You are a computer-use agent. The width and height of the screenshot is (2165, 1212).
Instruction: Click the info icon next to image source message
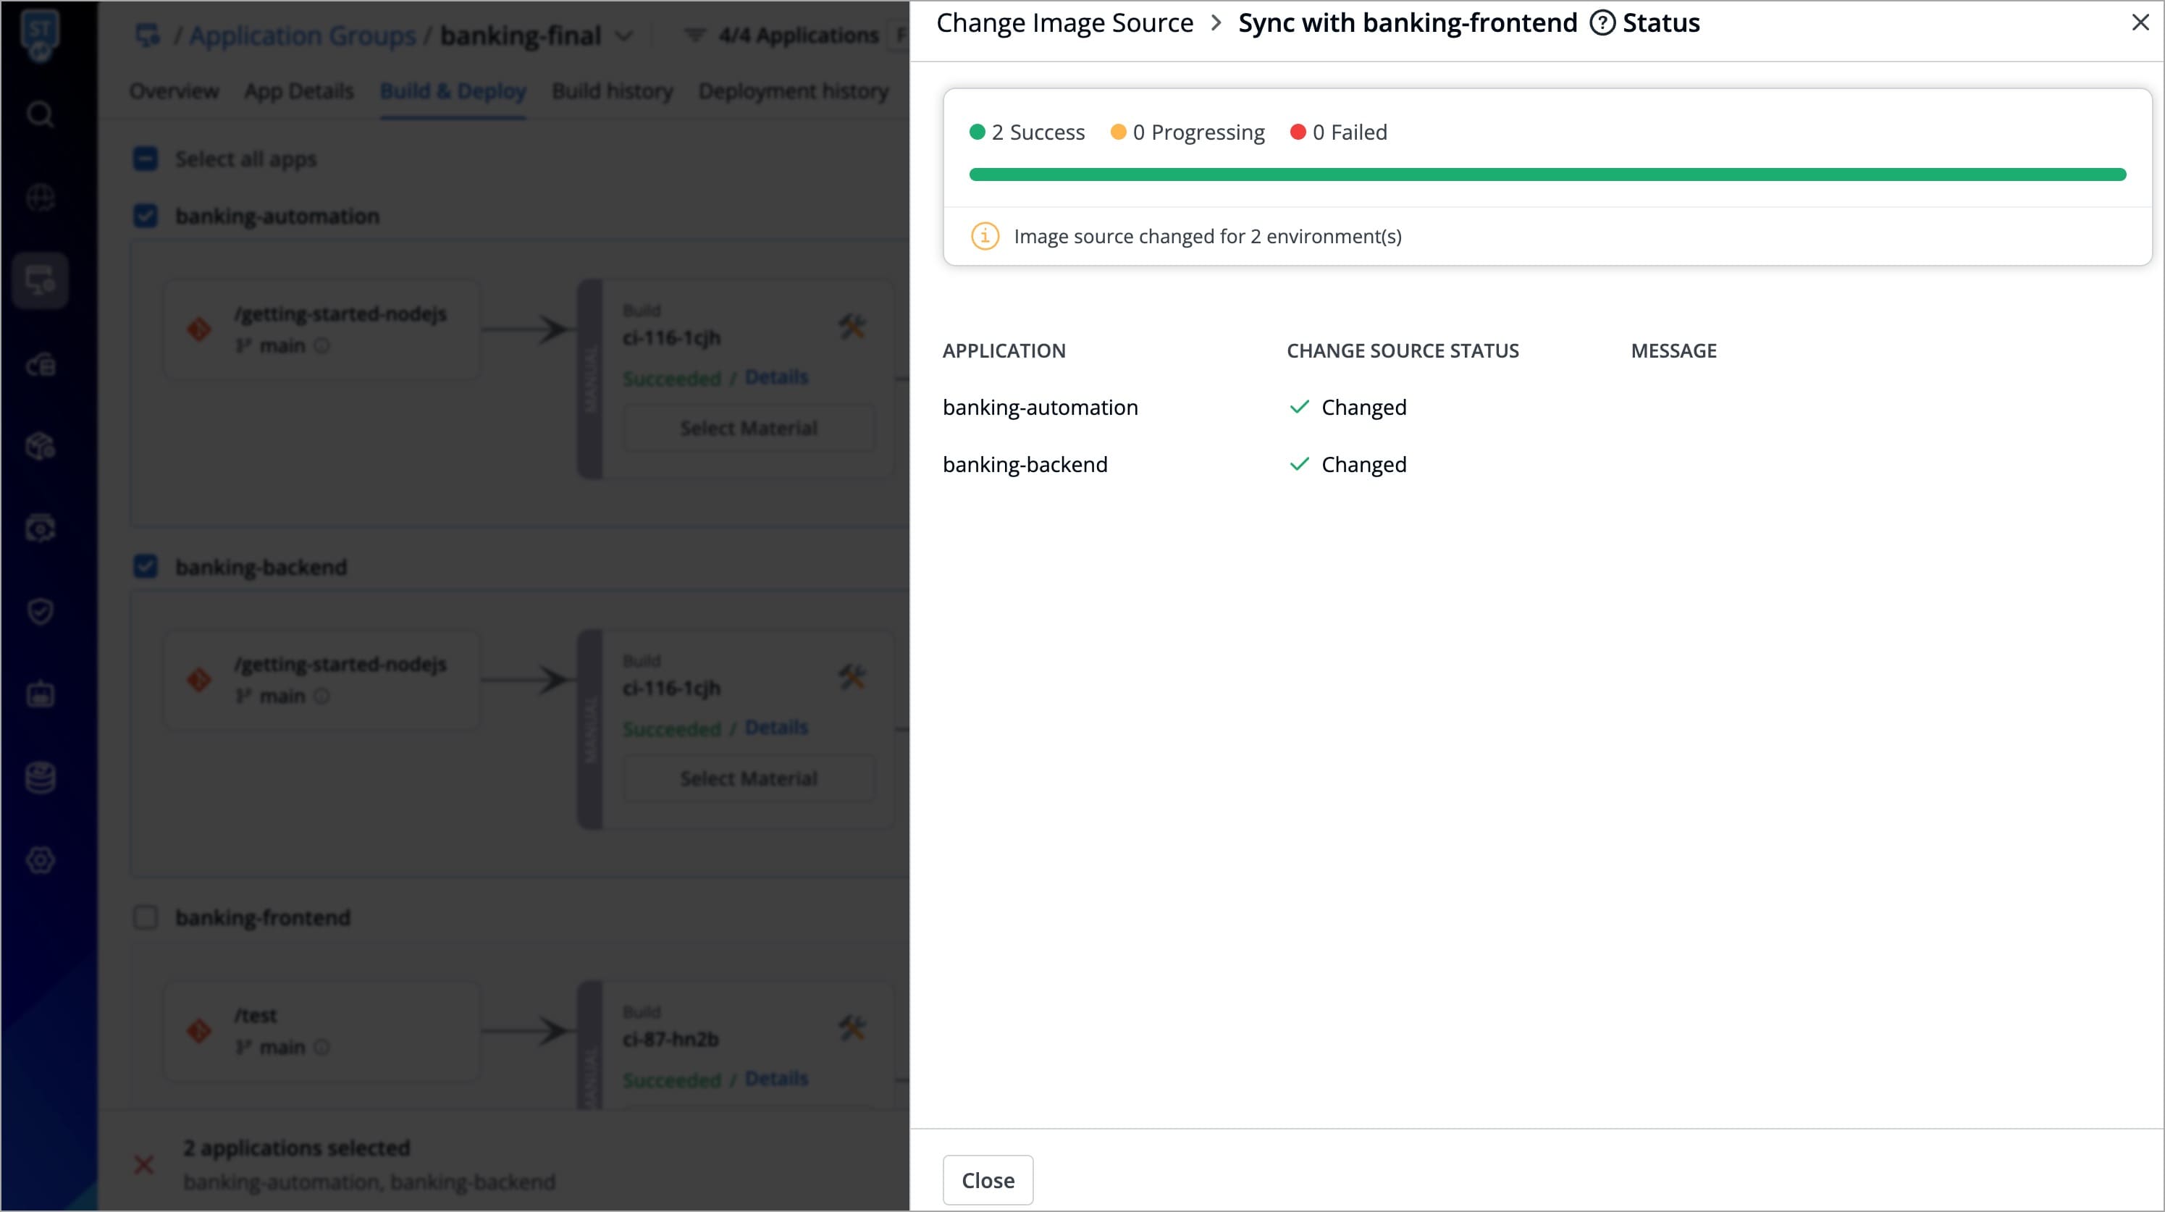[x=985, y=236]
